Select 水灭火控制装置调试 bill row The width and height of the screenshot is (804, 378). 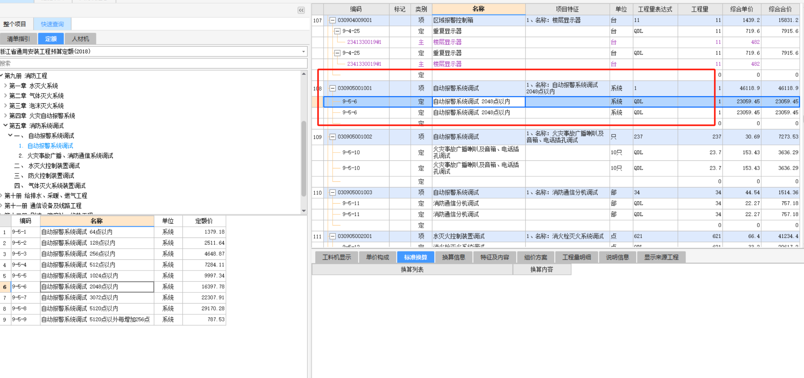(x=555, y=236)
